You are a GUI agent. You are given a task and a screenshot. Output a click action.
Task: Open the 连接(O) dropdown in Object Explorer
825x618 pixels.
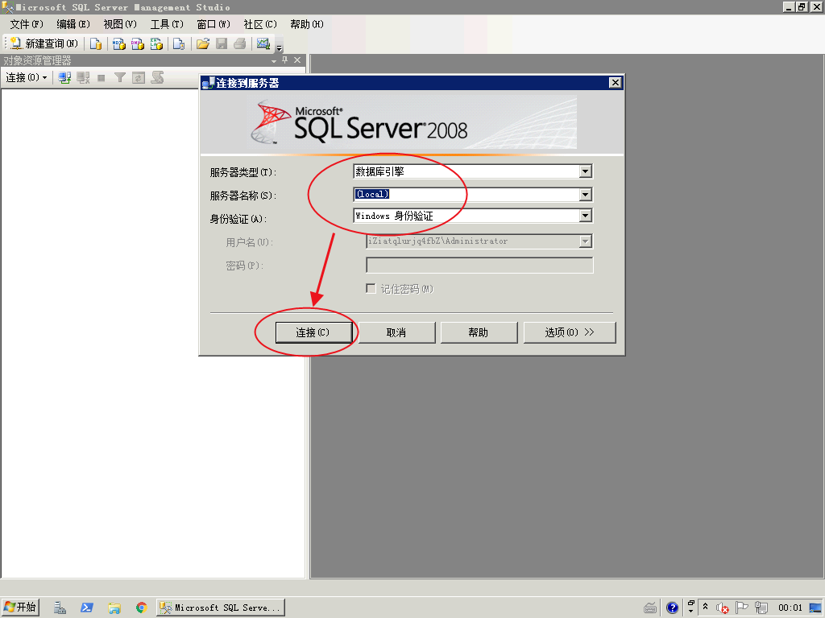pyautogui.click(x=27, y=78)
